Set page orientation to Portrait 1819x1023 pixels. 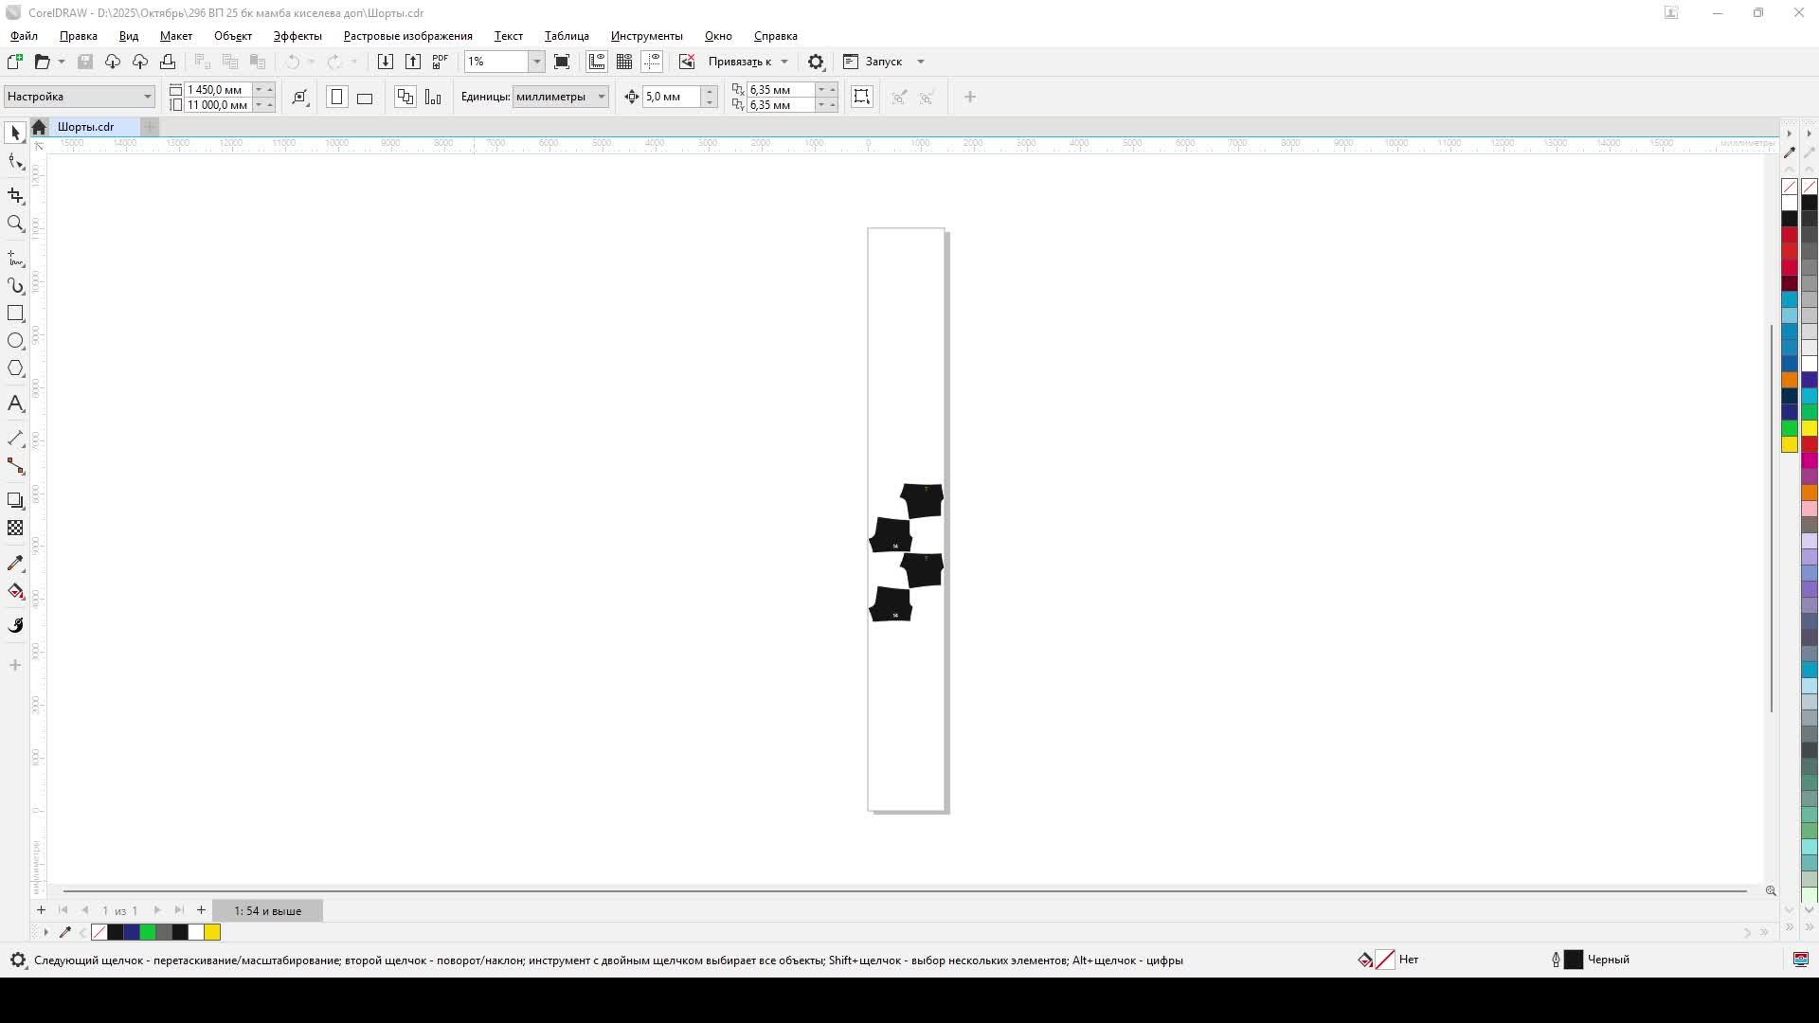click(x=336, y=97)
